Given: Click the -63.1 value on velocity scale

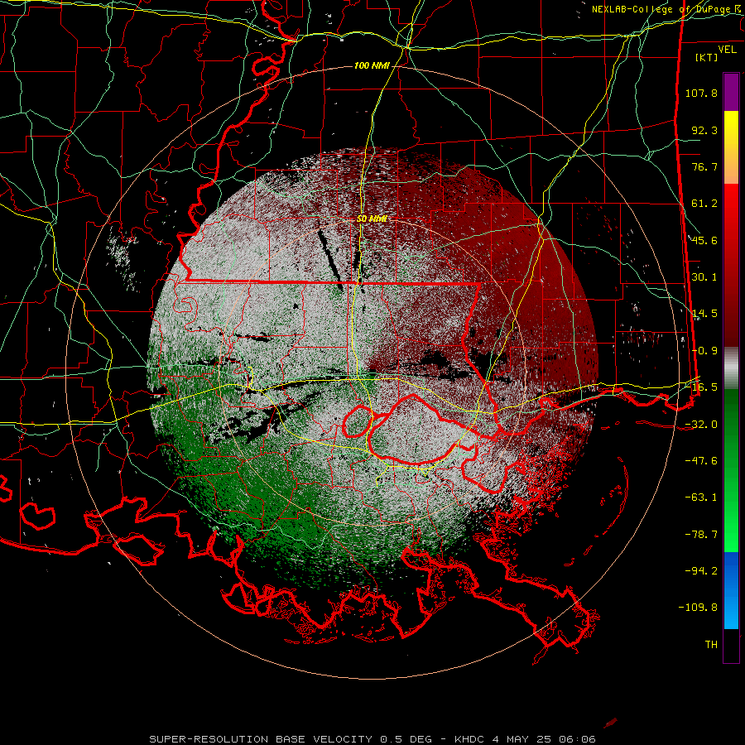Looking at the screenshot, I should click(x=701, y=497).
